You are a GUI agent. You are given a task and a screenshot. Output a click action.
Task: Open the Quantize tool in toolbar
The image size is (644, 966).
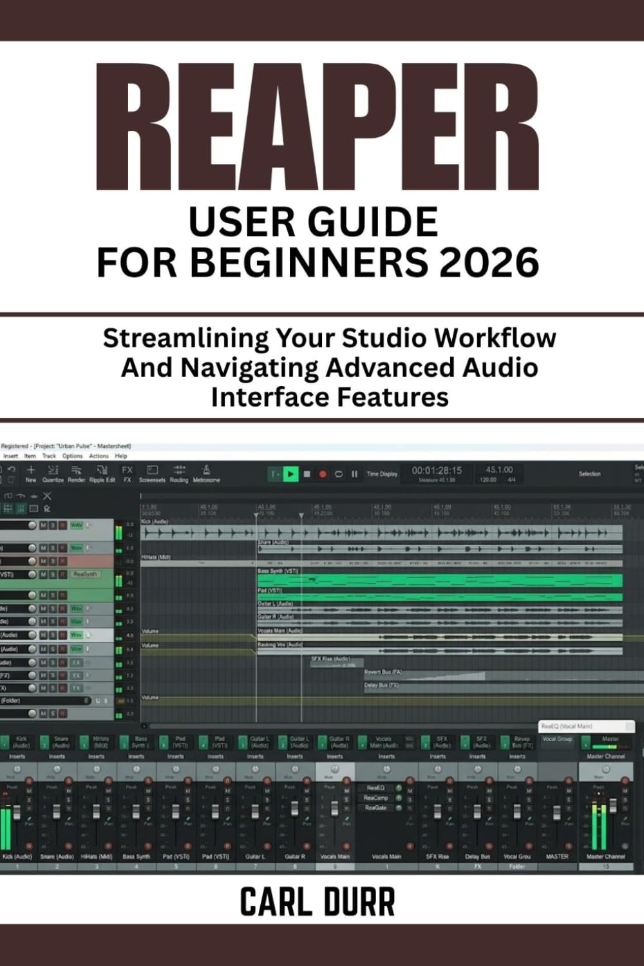[53, 474]
